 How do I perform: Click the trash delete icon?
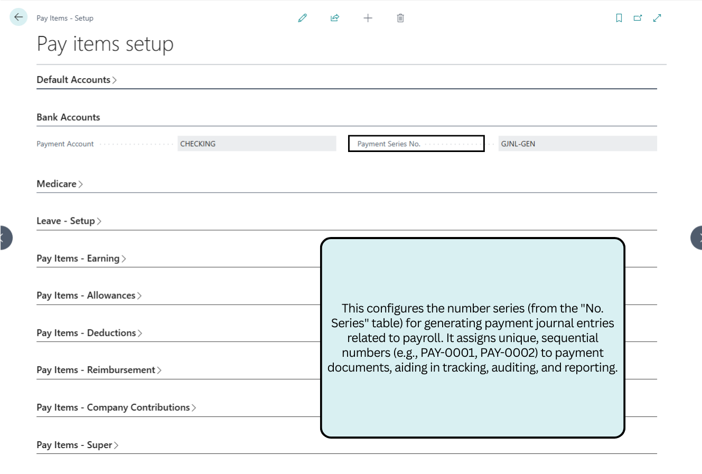[400, 18]
